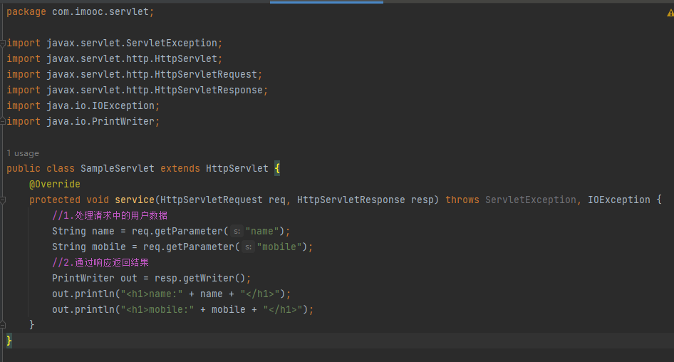Click the HttpServlet superclass after extends

pos(237,169)
